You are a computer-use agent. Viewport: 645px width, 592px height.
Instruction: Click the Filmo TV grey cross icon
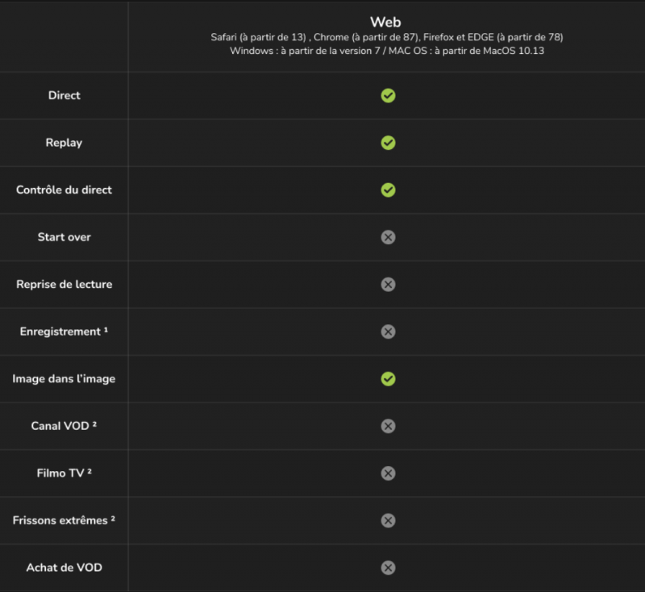[388, 473]
